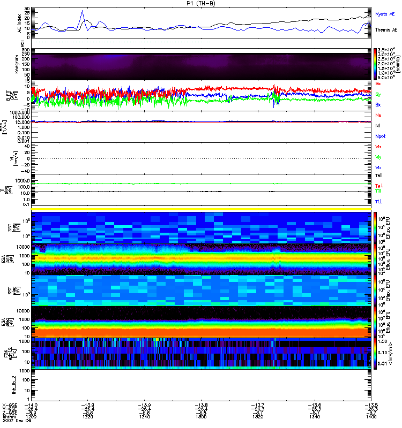Click the -14.0 X-GSE value

click(x=31, y=406)
